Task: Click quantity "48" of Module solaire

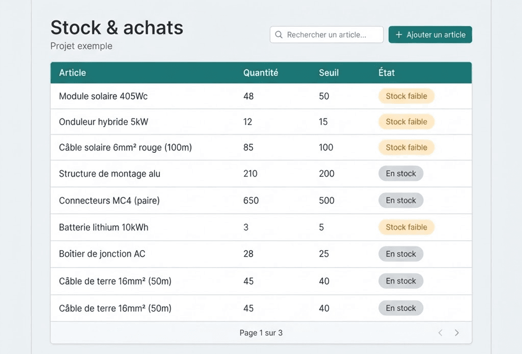Action: [248, 96]
